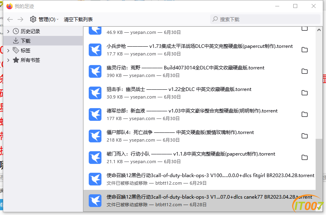Expand the 标签 tree node
Image resolution: width=326 pixels, height=215 pixels.
pos(8,50)
